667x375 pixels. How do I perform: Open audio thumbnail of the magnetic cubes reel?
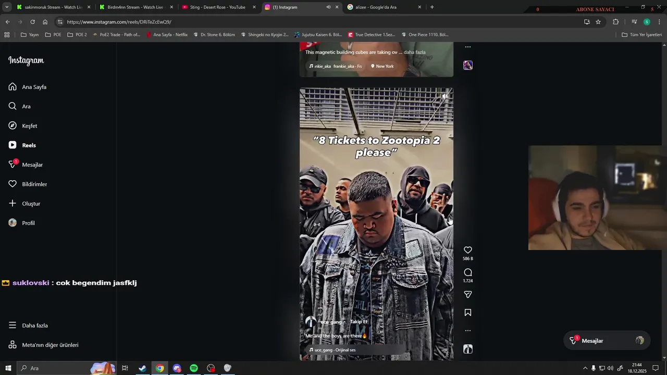(468, 65)
